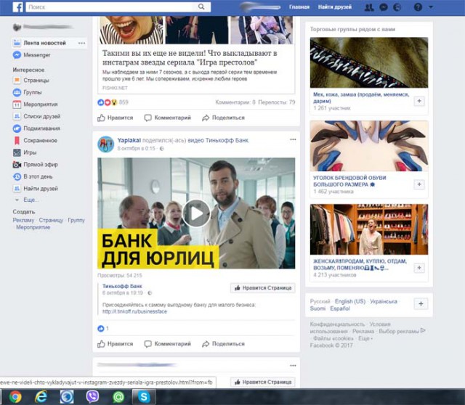Open the tinkoff.ru/businessface link
Screen dimensions: 465x405
(x=134, y=311)
